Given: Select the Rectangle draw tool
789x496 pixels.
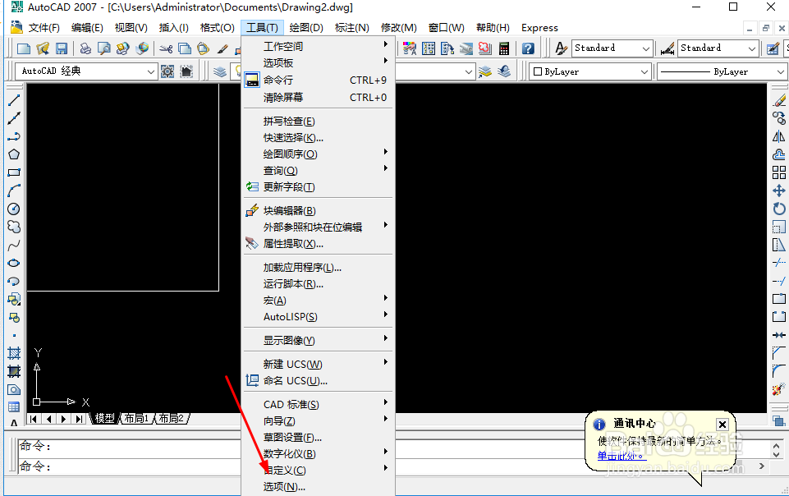Looking at the screenshot, I should (x=14, y=172).
